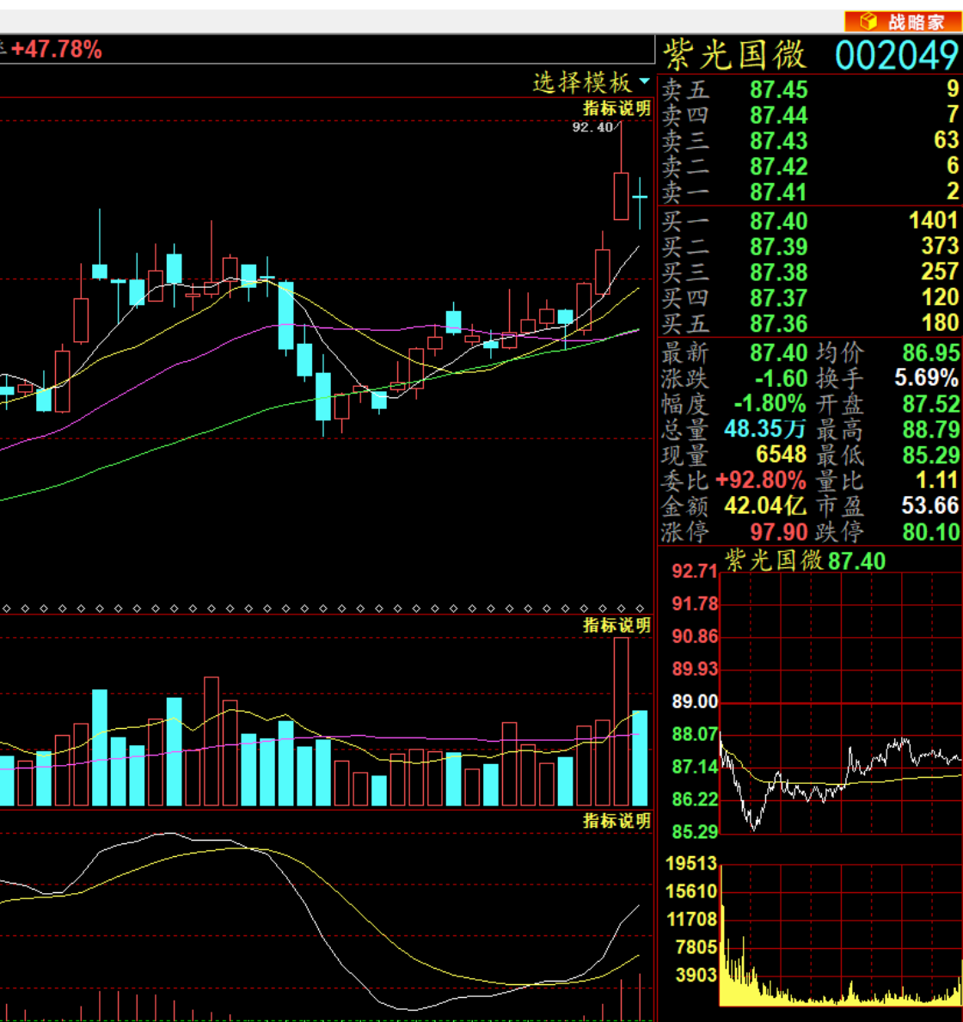This screenshot has height=1022, width=963.
Task: Click the 11708 intraday volume axis label
Action: pyautogui.click(x=691, y=920)
